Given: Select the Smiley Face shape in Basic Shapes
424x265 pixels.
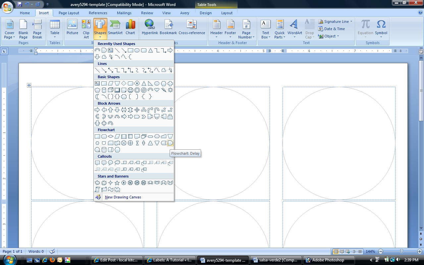Looking at the screenshot, I should pos(131,90).
